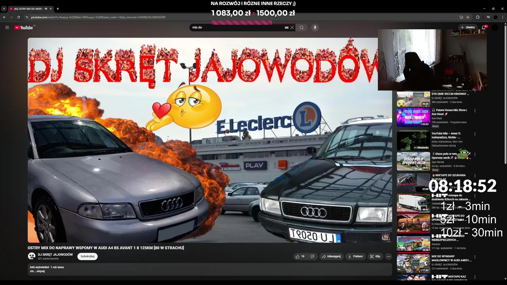
Task: Open Disco polo Oporowy secik thumbnail
Action: tap(414, 161)
